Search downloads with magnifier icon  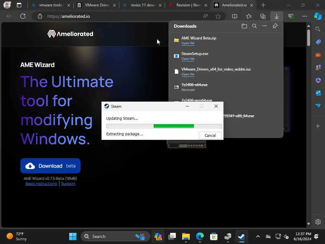pyautogui.click(x=255, y=26)
